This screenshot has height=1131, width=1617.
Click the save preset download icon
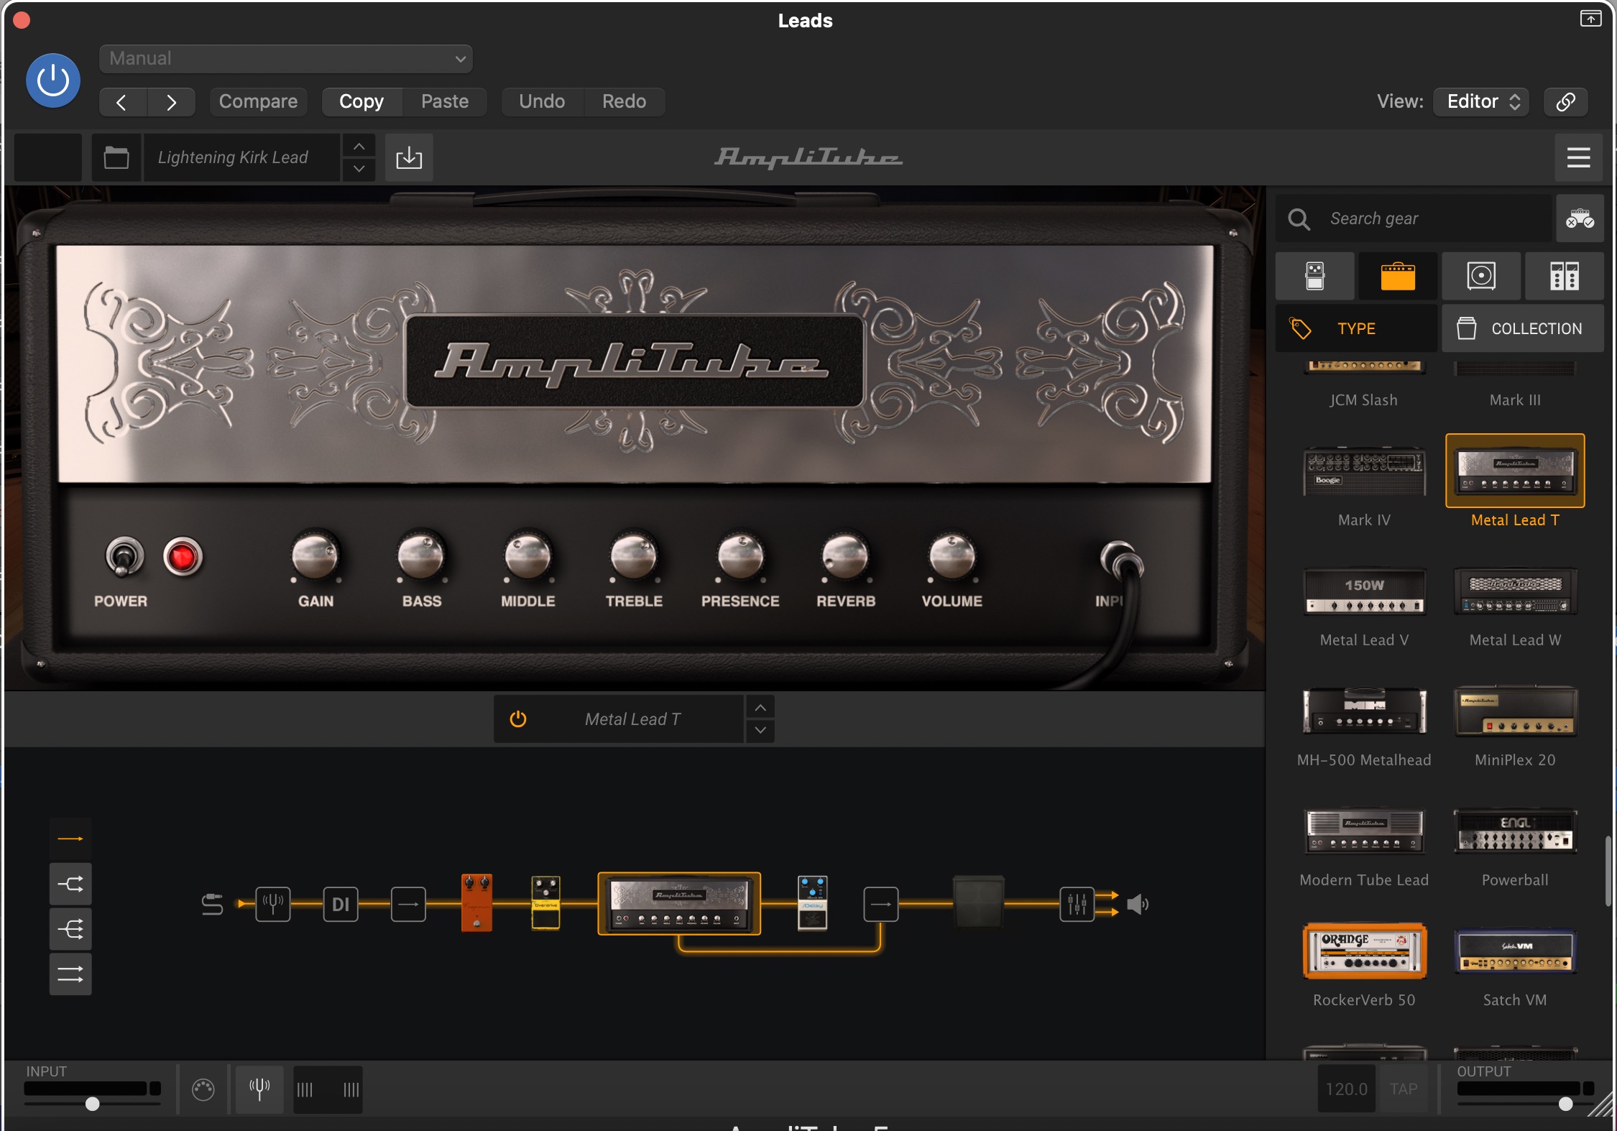(x=409, y=157)
